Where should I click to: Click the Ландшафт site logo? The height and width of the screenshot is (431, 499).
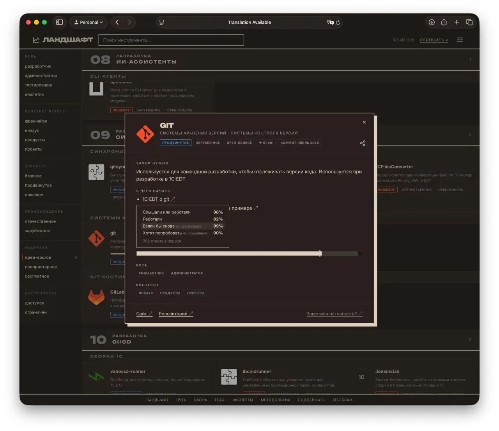click(63, 40)
